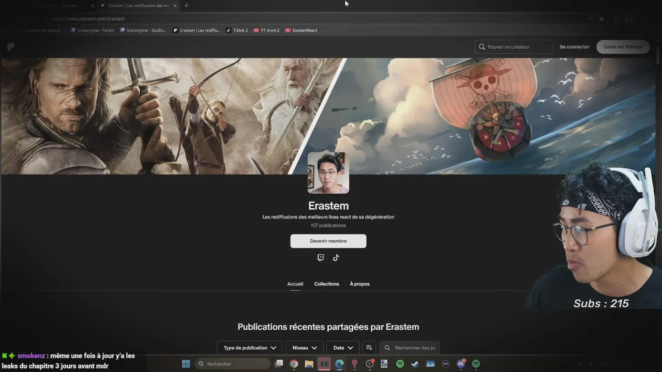Viewport: 662px width, 372px height.
Task: Open the Windows Start menu
Action: tap(186, 364)
